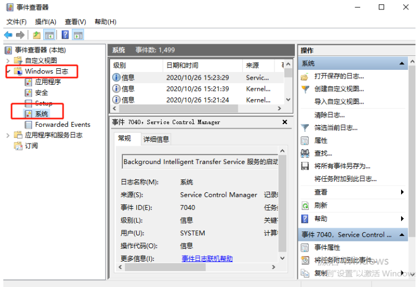416x287 pixels.
Task: Click the 筛选当前日志 filter funnel icon
Action: (305, 127)
